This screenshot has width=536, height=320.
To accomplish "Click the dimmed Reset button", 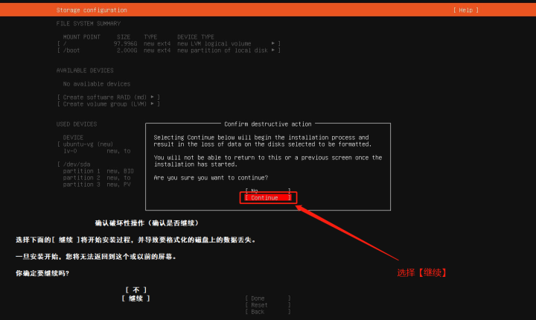I will [268, 305].
